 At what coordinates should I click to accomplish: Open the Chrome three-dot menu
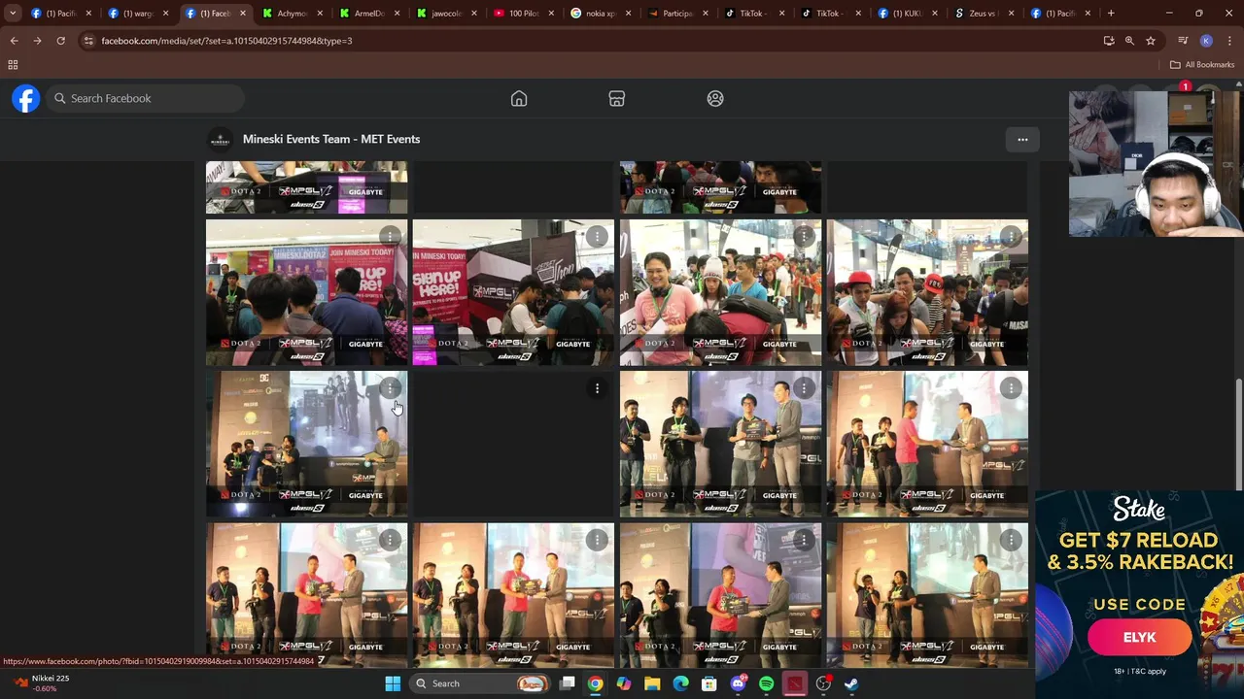[1229, 41]
